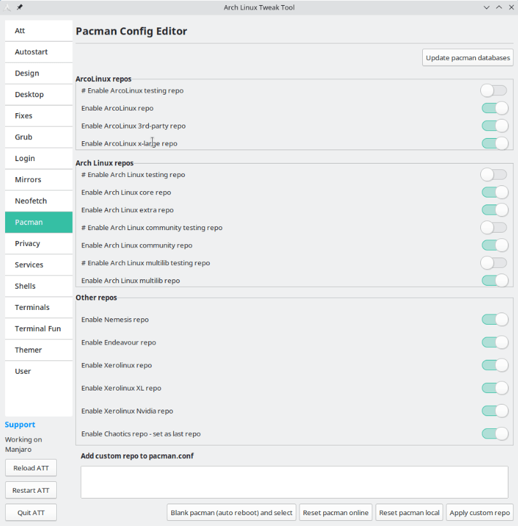Click the Reset pacman online button
Image resolution: width=518 pixels, height=526 pixels.
(335, 513)
